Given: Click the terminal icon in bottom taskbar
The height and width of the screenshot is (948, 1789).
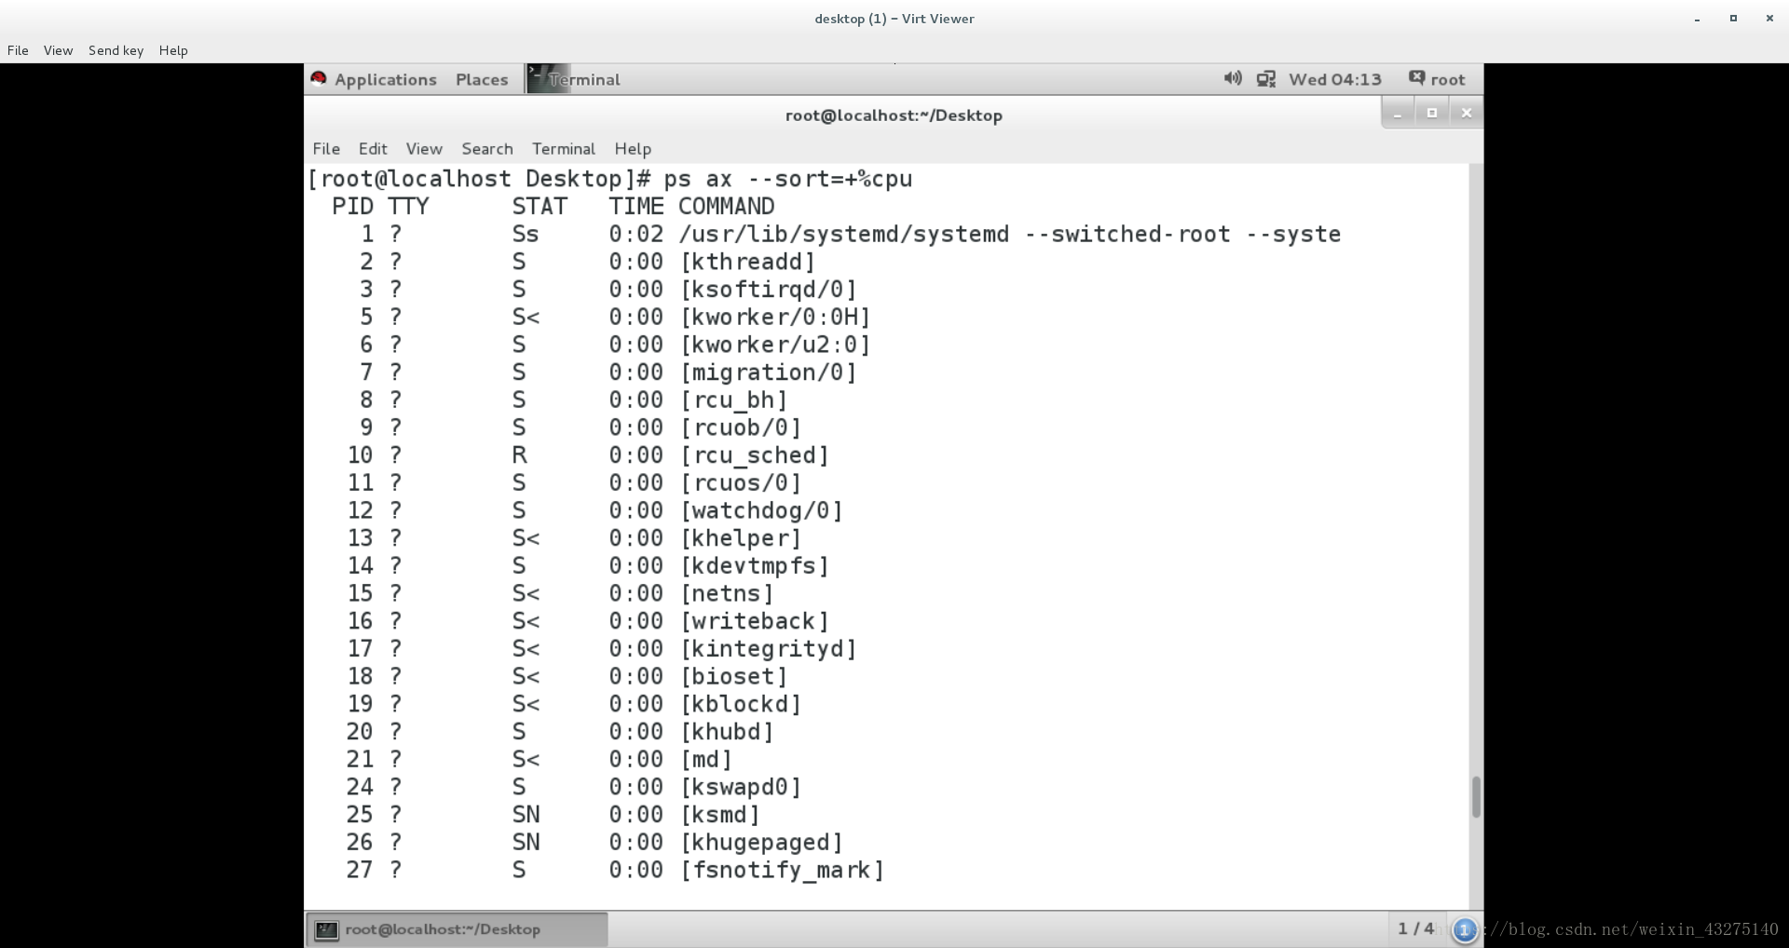Looking at the screenshot, I should 326,929.
